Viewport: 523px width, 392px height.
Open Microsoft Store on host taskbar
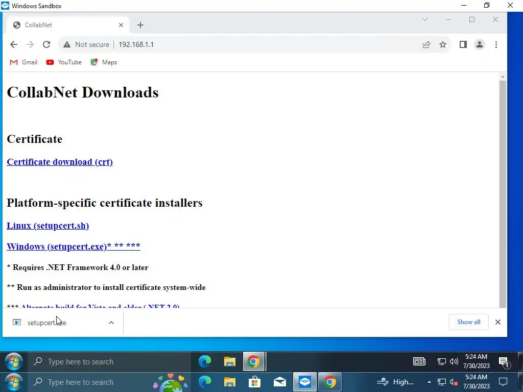[x=254, y=382]
